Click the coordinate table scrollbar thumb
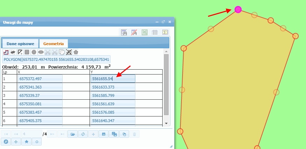The height and width of the screenshot is (149, 306). point(166,85)
